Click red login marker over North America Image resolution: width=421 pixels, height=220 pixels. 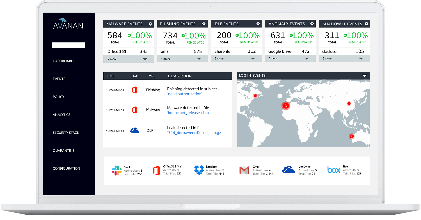tap(255, 96)
